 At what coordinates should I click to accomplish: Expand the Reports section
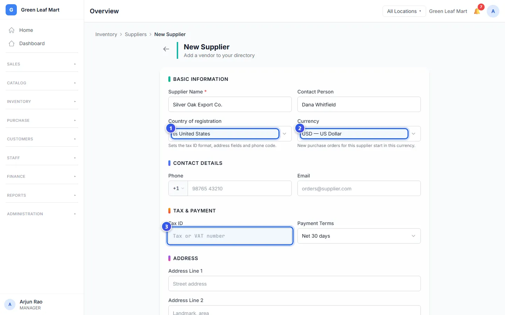click(x=42, y=195)
